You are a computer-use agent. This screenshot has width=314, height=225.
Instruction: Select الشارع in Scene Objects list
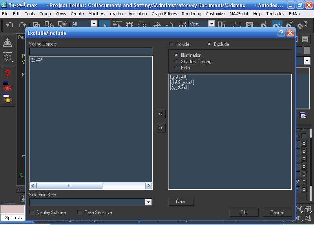37,60
